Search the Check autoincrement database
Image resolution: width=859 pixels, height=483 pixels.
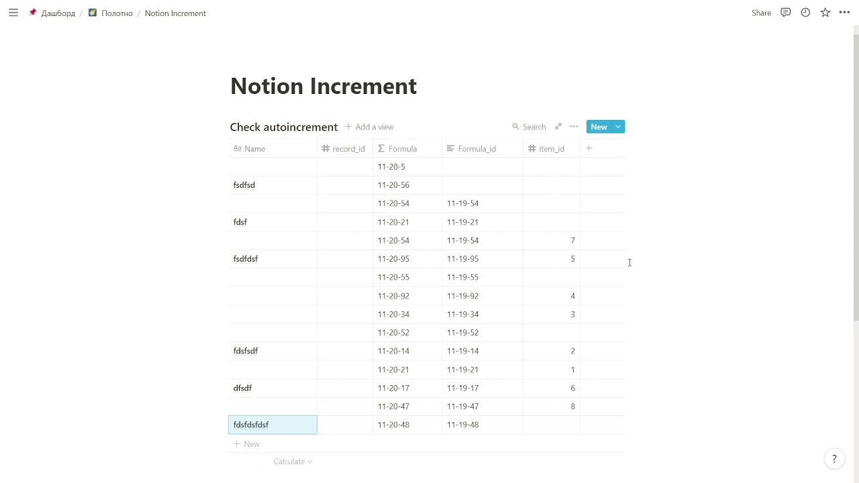(529, 127)
